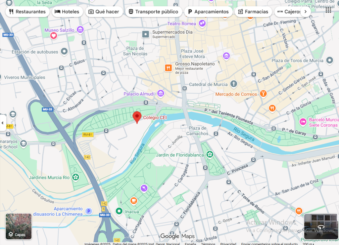Viewport: 339px width, 245px height.
Task: Filter by Hoteles chip
Action: click(67, 12)
